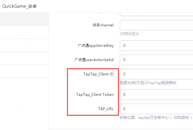Select the highlighted gray sidebar entry

(x=24, y=19)
